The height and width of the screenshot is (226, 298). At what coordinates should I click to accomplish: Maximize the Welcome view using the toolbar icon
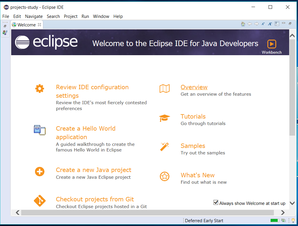(290, 23)
